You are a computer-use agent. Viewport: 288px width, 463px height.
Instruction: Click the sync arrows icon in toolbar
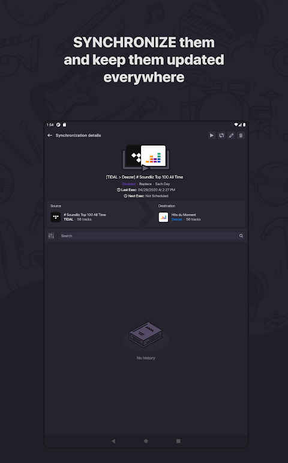coord(221,135)
